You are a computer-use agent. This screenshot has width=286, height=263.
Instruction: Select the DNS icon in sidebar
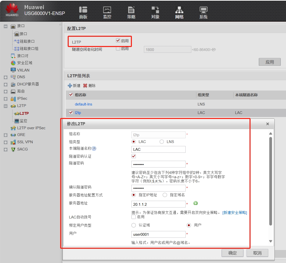coord(13,77)
